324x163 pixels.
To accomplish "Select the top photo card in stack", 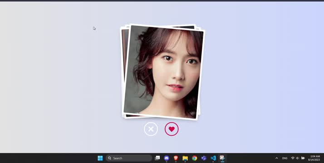I will (164, 72).
